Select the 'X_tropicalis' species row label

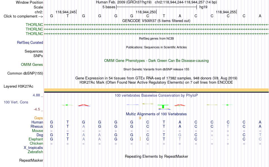[33, 148]
